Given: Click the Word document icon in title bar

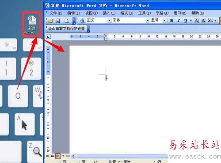Looking at the screenshot, I should [x=47, y=5].
